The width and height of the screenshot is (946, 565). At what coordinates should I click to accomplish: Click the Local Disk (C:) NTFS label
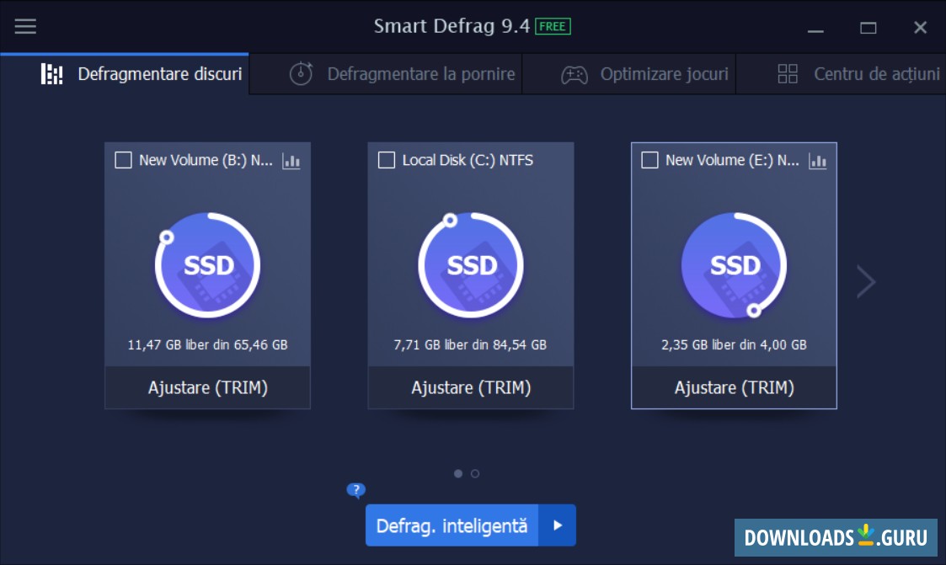coord(468,160)
